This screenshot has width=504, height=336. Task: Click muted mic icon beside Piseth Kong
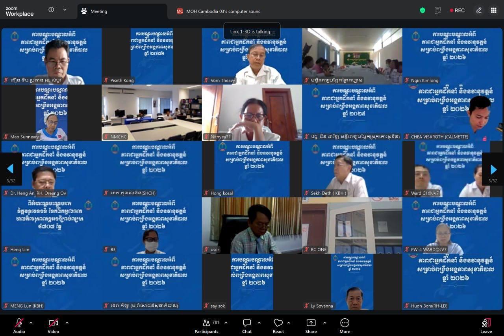(x=106, y=80)
